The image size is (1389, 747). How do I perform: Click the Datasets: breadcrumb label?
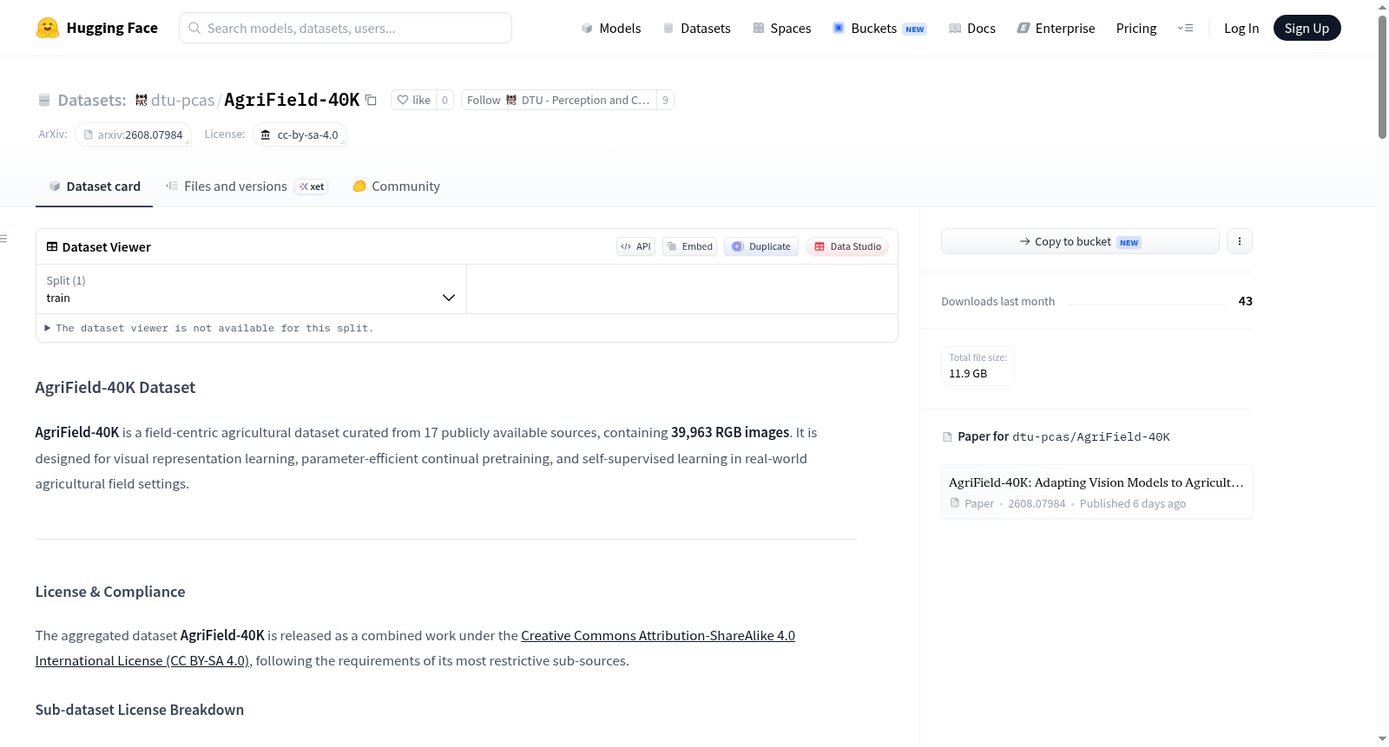point(92,100)
